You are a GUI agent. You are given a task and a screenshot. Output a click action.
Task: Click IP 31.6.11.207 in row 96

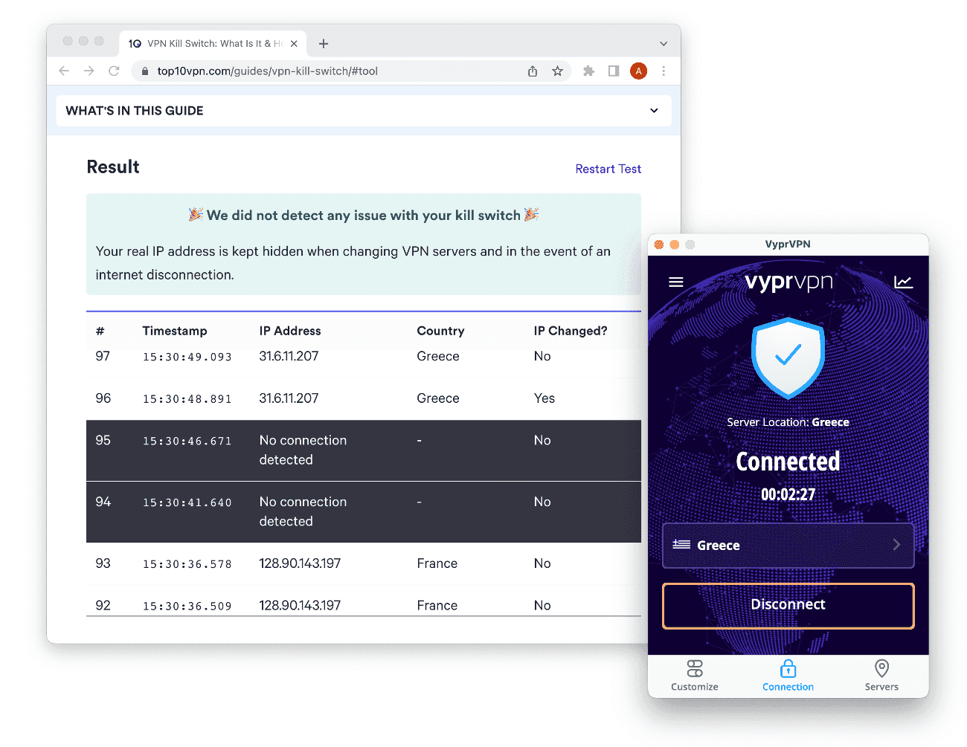289,398
